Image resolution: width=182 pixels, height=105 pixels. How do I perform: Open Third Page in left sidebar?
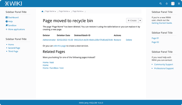coord(13,51)
